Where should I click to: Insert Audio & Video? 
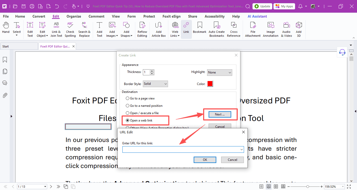[286, 29]
